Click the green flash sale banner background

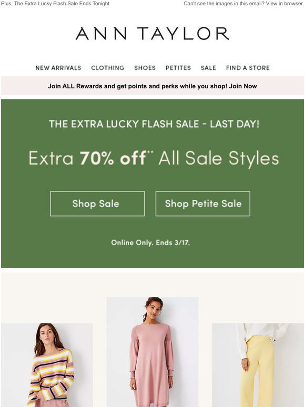(152, 257)
